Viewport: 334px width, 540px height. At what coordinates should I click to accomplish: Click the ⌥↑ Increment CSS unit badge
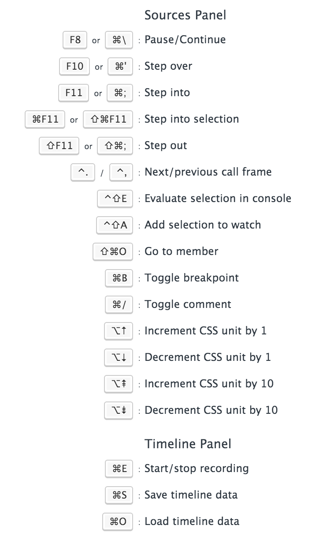(x=119, y=331)
